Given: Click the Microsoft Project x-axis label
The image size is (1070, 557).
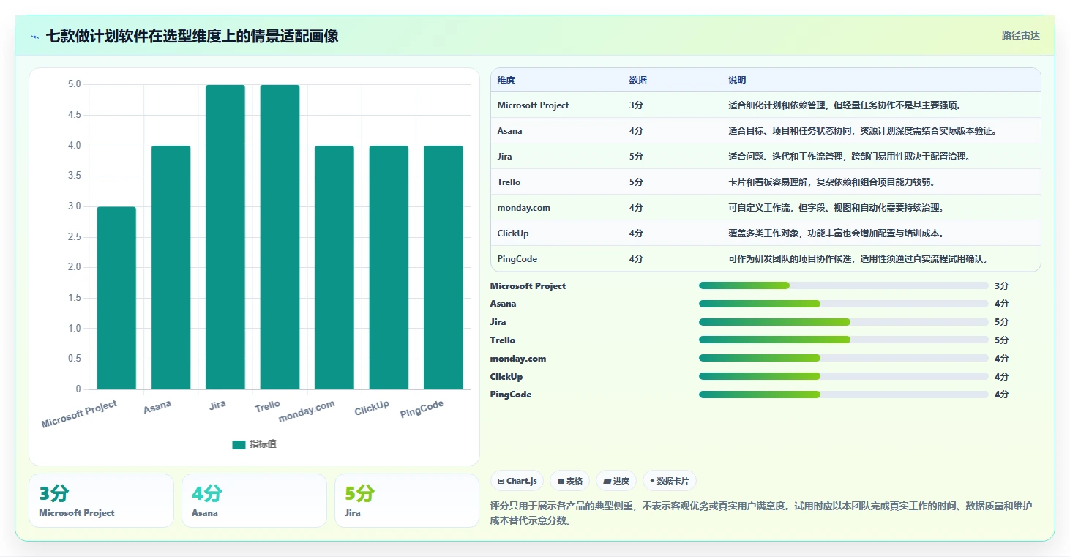Looking at the screenshot, I should coord(80,414).
